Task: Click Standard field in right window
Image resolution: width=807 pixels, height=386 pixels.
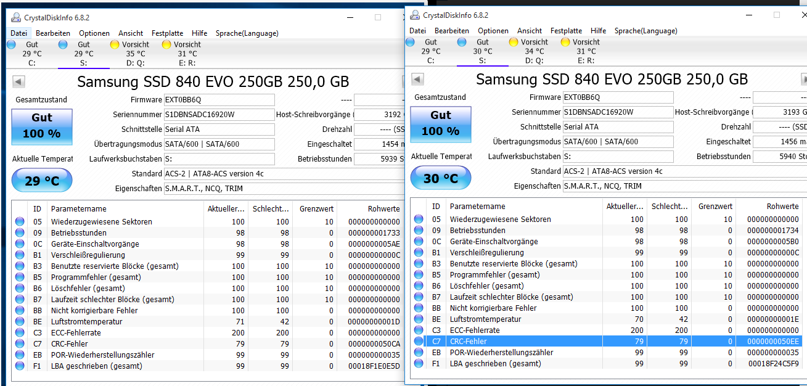Action: [x=684, y=171]
